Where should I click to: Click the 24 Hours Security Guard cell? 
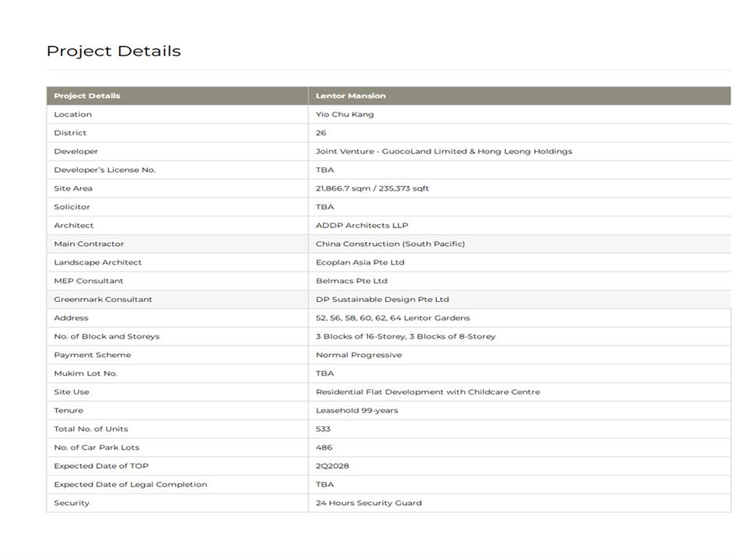368,504
